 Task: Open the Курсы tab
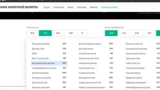pyautogui.click(x=47, y=7)
